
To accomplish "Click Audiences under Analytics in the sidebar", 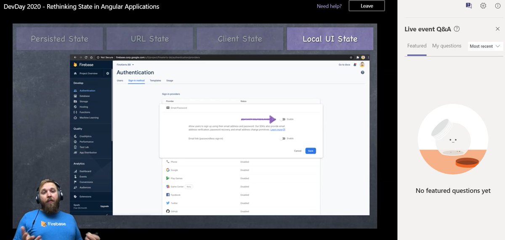I will click(x=85, y=187).
